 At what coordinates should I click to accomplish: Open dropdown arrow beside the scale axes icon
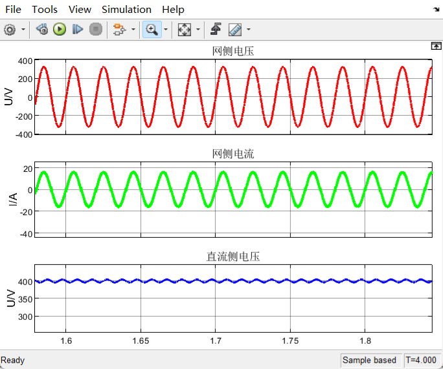tap(198, 29)
